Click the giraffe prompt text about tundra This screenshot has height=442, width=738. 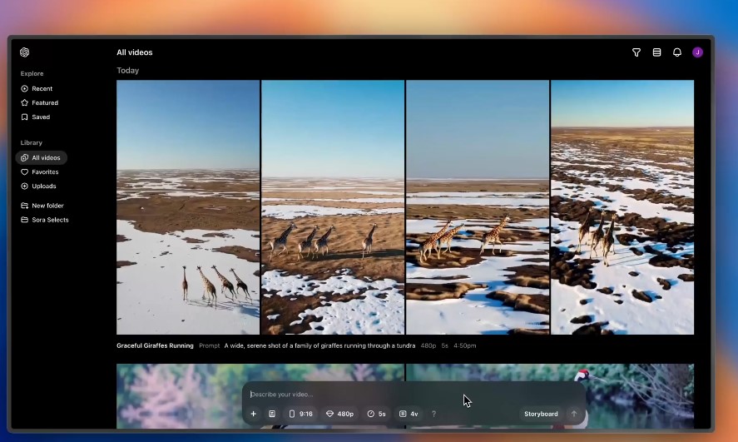pyautogui.click(x=319, y=345)
